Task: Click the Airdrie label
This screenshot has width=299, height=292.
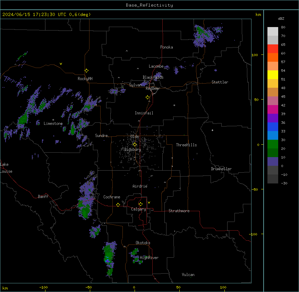Action: (140, 186)
